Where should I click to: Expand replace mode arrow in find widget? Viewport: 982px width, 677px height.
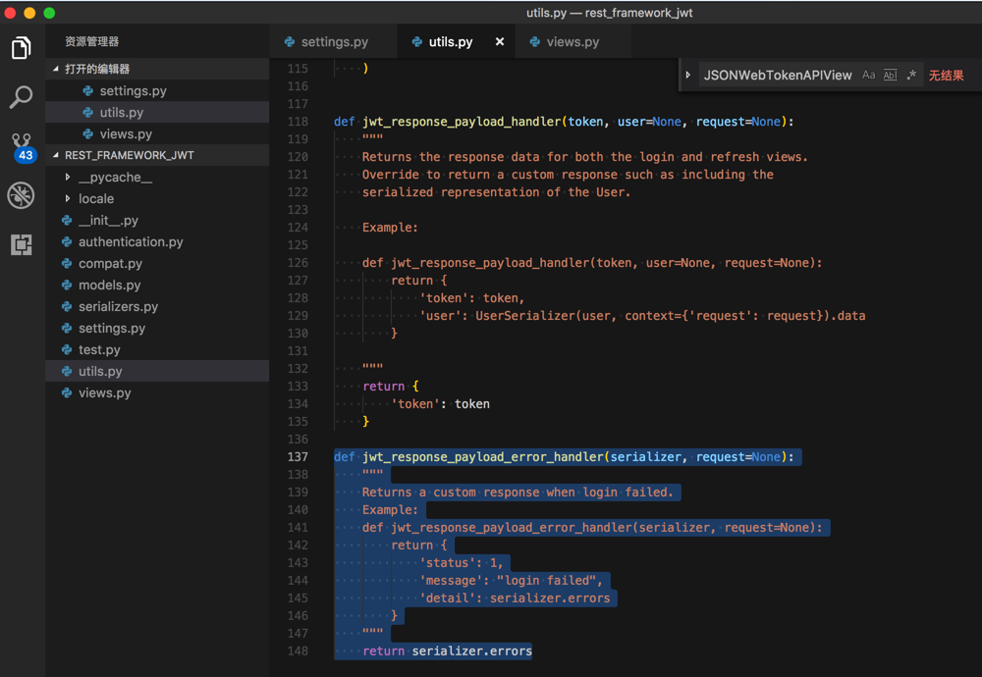click(x=687, y=76)
